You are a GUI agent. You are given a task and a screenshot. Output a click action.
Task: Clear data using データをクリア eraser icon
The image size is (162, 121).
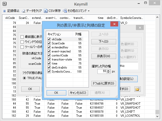24,11
